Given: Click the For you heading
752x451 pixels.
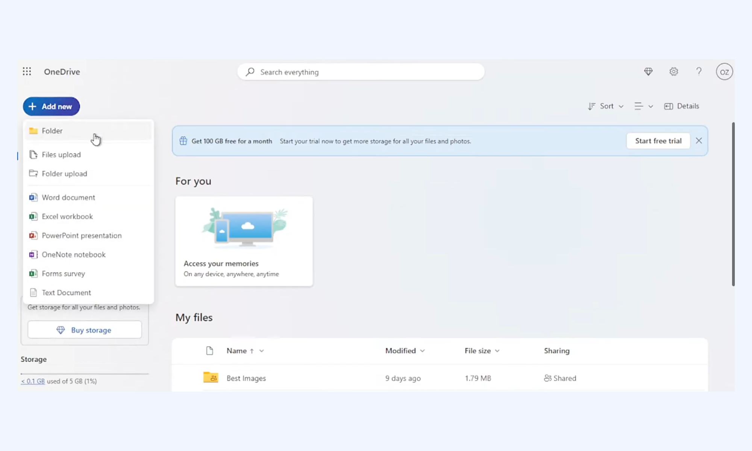Looking at the screenshot, I should click(193, 181).
